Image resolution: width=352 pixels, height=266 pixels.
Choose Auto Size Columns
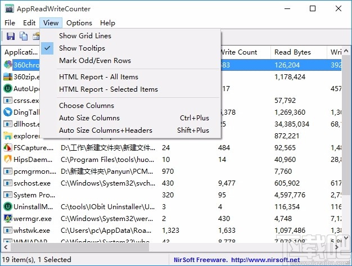(x=130, y=118)
